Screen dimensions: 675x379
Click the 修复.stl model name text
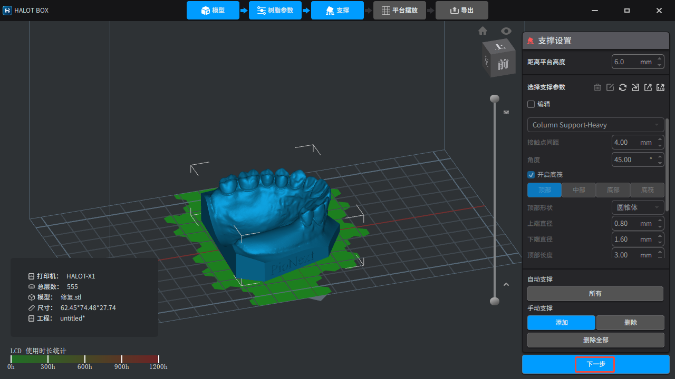pyautogui.click(x=71, y=297)
